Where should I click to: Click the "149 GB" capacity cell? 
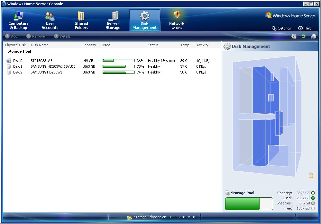pos(87,61)
